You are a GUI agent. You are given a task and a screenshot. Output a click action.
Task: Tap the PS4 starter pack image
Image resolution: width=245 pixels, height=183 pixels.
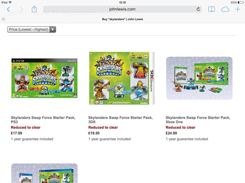pyautogui.click(x=45, y=173)
